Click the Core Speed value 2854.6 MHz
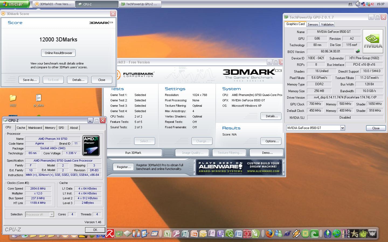388x242 pixels. coord(38,188)
